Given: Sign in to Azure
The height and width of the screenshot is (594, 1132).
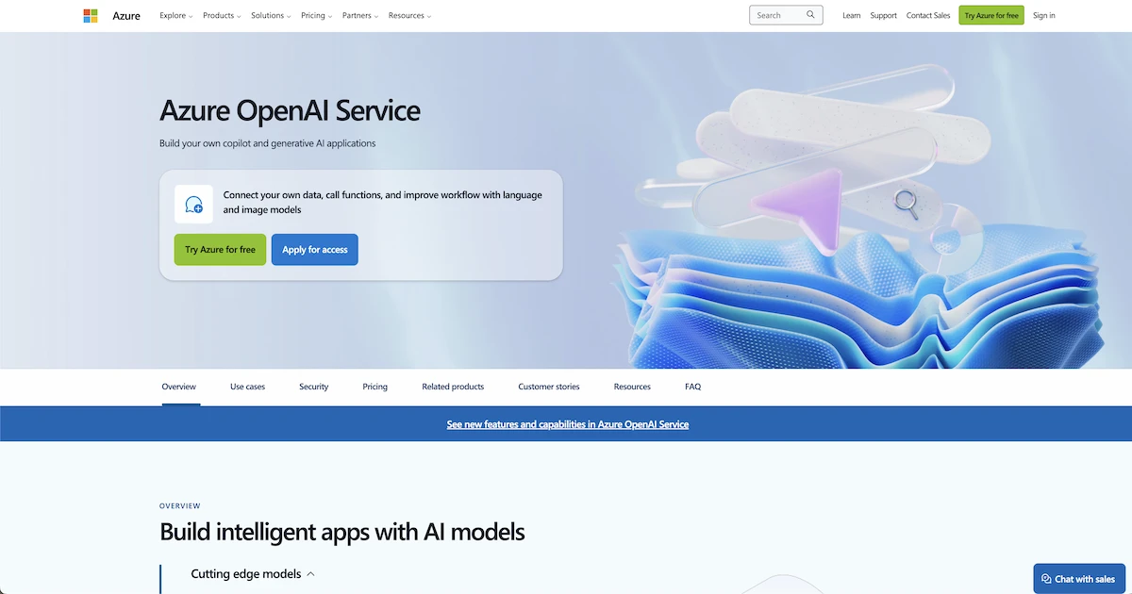Looking at the screenshot, I should click(1043, 15).
